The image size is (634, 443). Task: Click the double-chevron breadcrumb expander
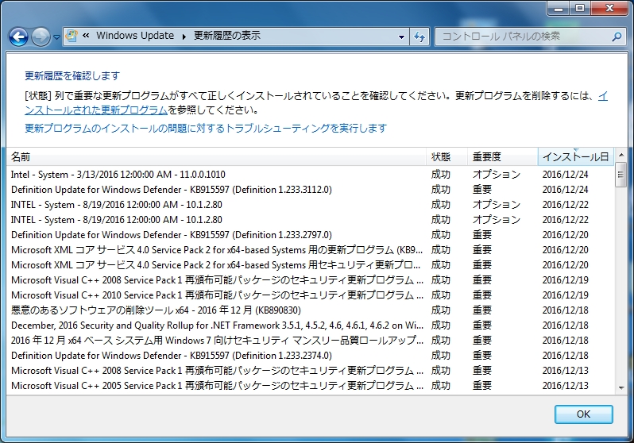[86, 36]
